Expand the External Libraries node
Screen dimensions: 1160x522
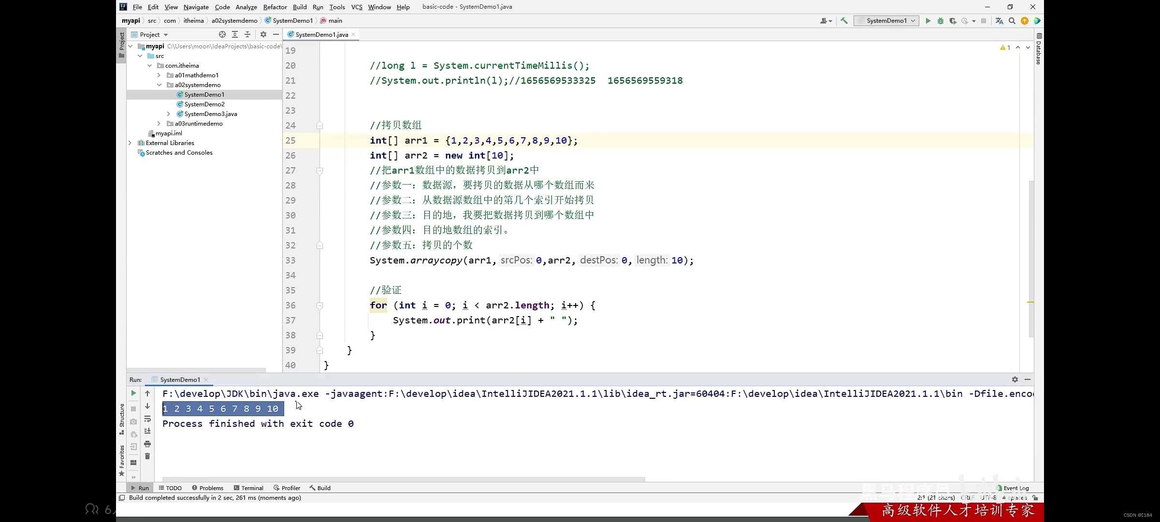[130, 143]
